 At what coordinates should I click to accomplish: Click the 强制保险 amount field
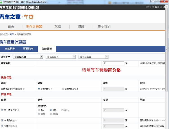point(114,89)
